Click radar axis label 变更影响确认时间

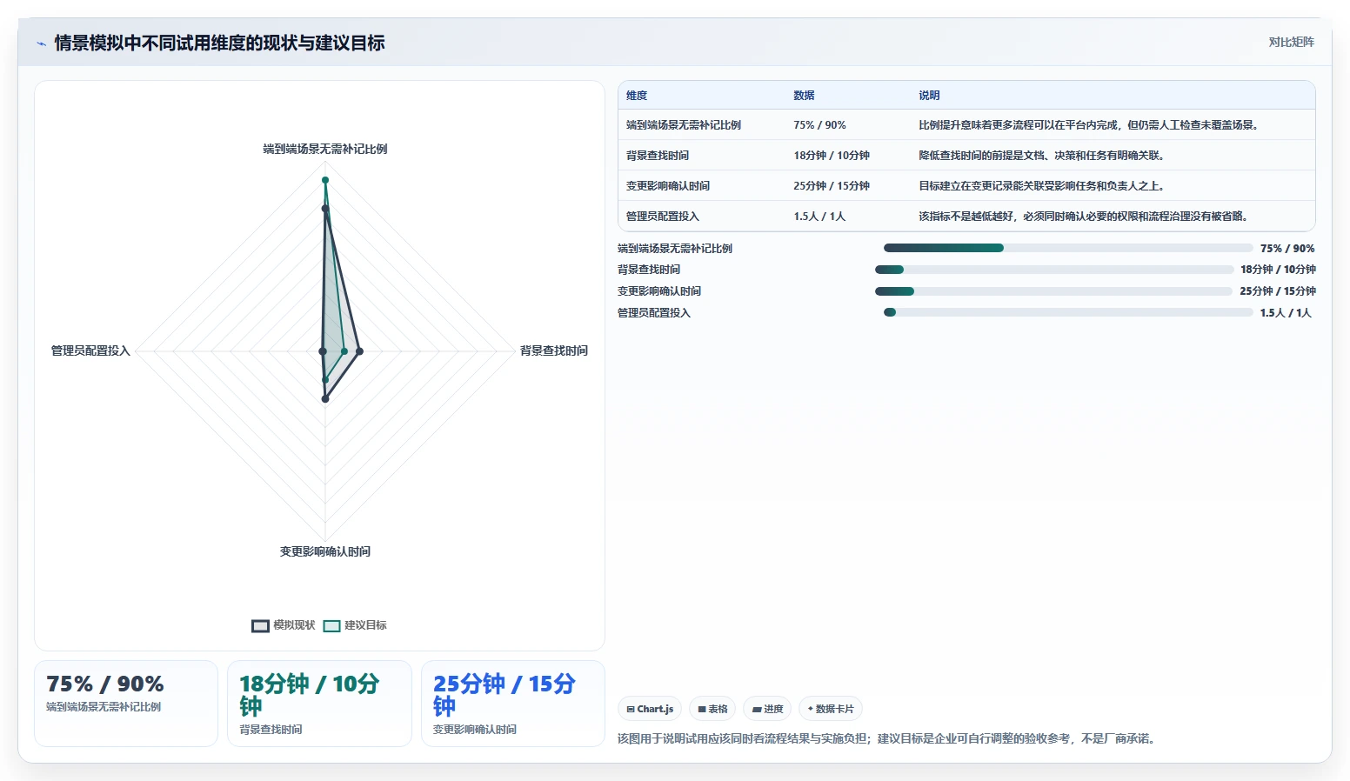325,551
